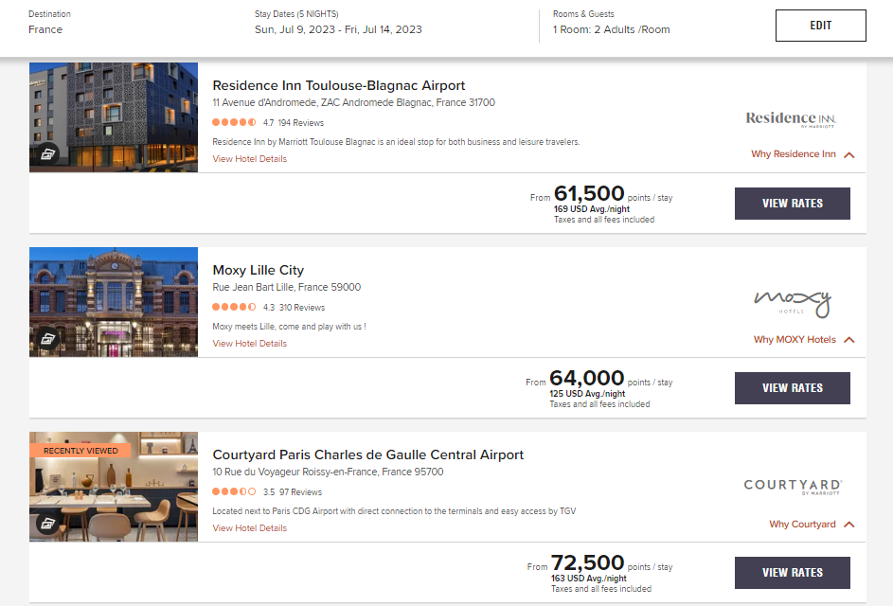The image size is (893, 606).
Task: Open View Hotel Details for Courtyard Paris
Action: (249, 528)
